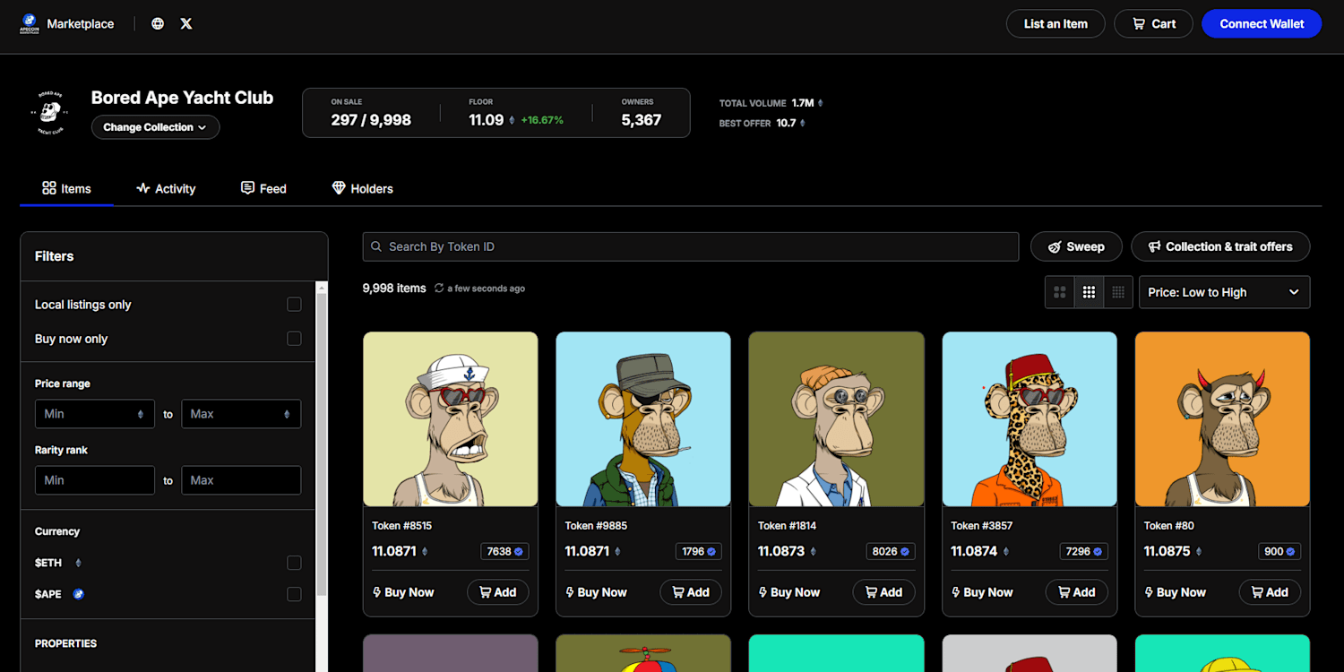Open Collection & trait offers
The width and height of the screenshot is (1344, 672).
(x=1220, y=246)
